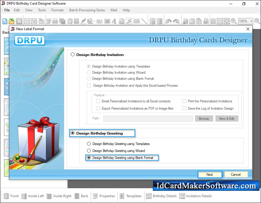The width and height of the screenshot is (261, 203).
Task: Click the Copy pages toolbar icon
Action: (192, 21)
